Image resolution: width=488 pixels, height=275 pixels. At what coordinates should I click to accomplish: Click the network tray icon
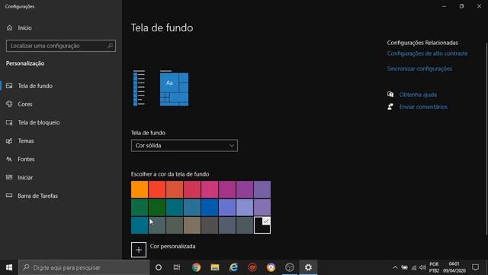[x=414, y=267]
